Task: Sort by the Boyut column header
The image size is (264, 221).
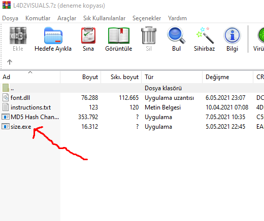Action: click(x=81, y=77)
